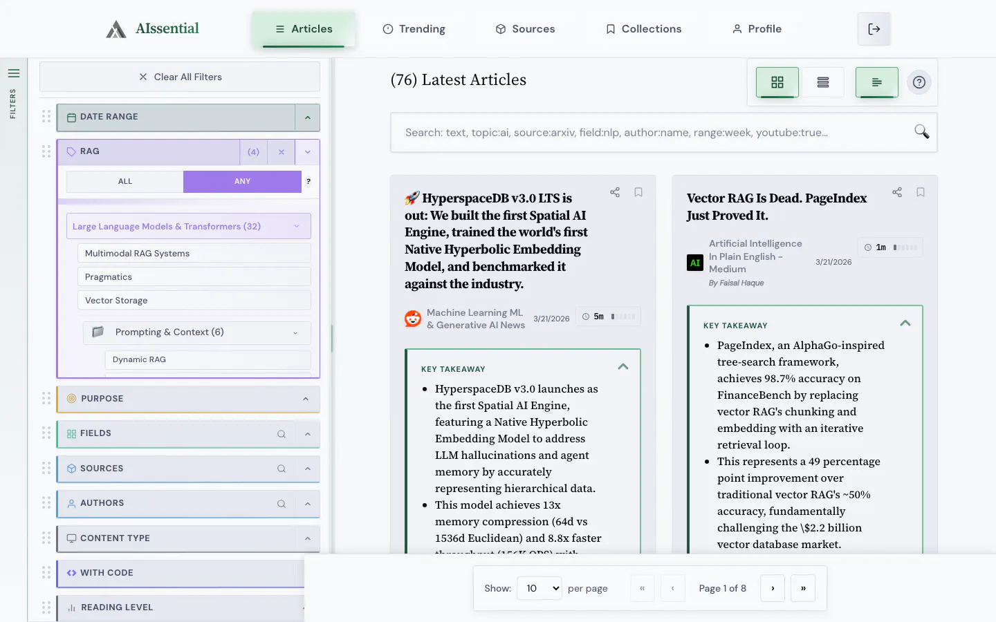The width and height of the screenshot is (996, 622).
Task: Switch to grid view layout
Action: coord(777,82)
